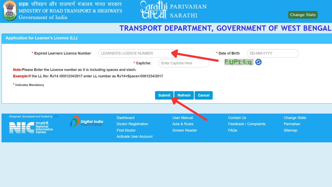
Task: Click Activate User Account
Action: coord(134,136)
